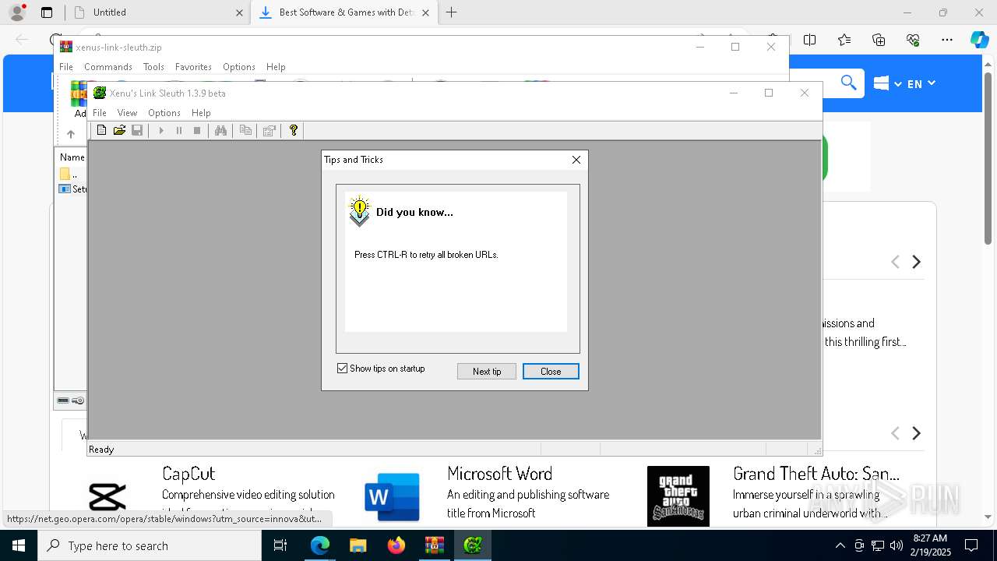
Task: Open the Copilot icon in Edge
Action: coord(979,40)
